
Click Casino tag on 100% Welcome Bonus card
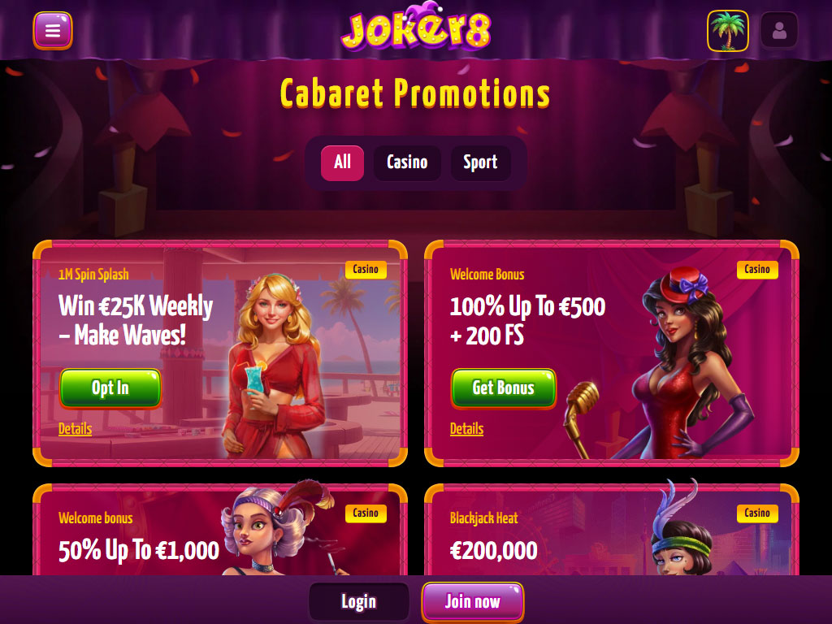(x=757, y=270)
